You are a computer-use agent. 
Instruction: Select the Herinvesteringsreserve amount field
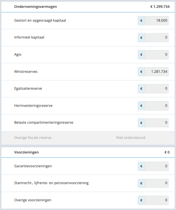click(157, 106)
